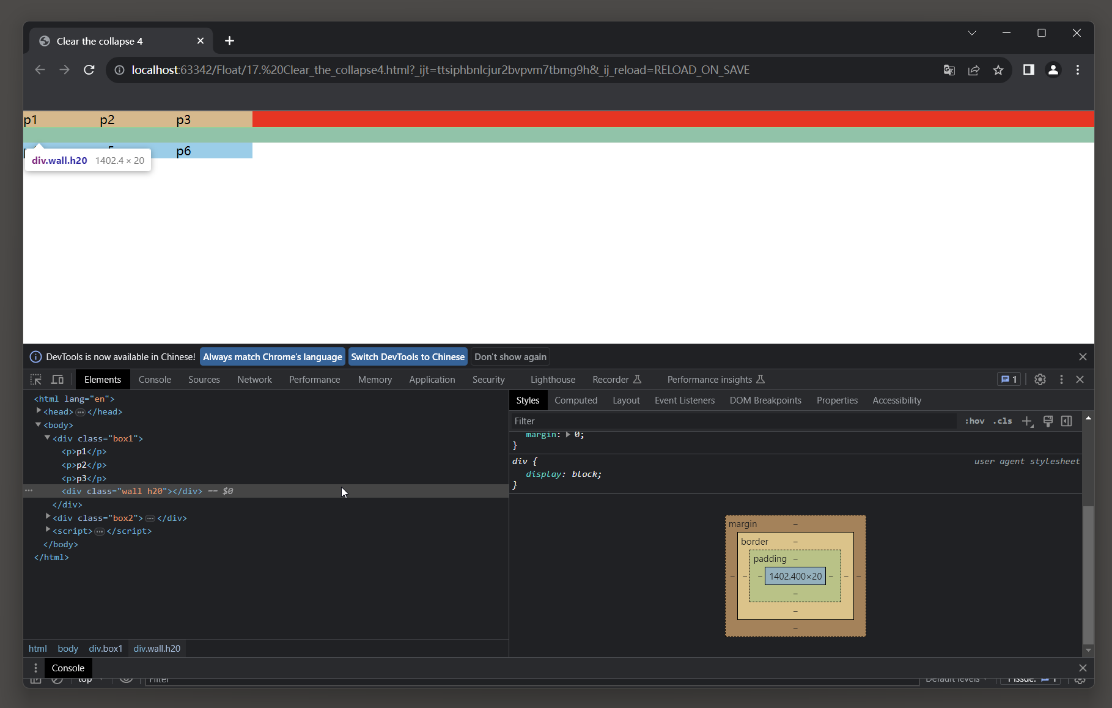Select html in the breadcrumb trail
The image size is (1112, 708).
point(38,649)
